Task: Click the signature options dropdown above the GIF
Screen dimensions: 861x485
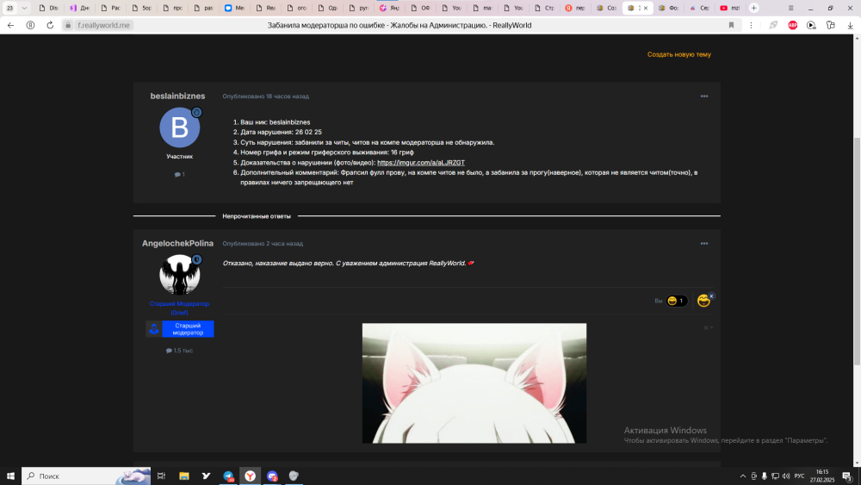Action: [x=709, y=328]
